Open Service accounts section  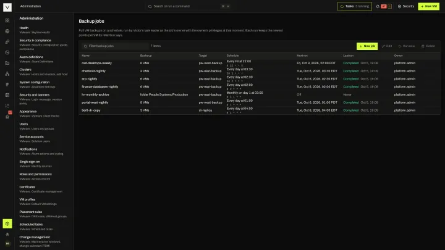pos(44,139)
